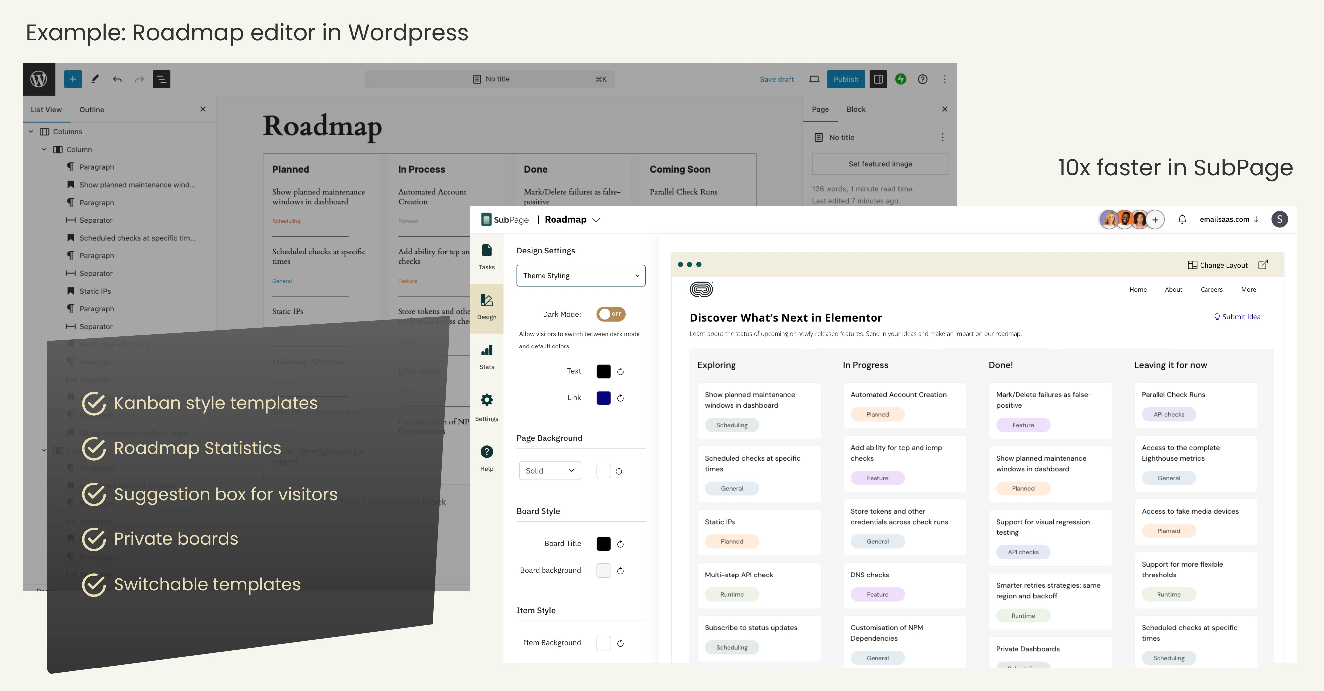
Task: Click Set featured image button
Action: (x=880, y=164)
